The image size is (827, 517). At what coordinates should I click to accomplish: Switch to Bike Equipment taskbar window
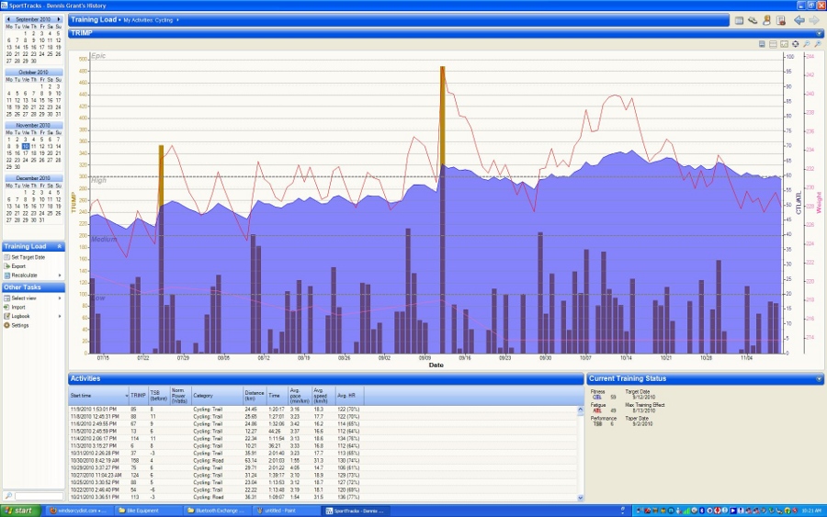(148, 511)
